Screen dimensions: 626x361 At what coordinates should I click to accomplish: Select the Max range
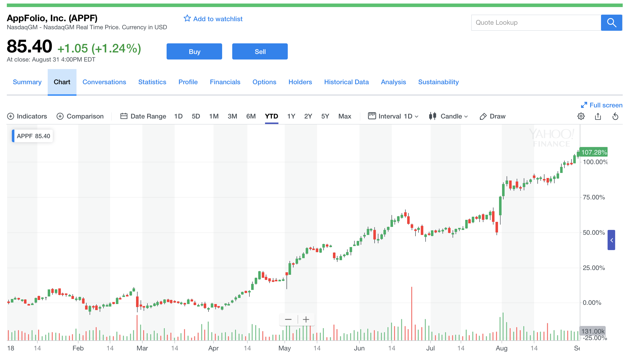click(x=345, y=116)
